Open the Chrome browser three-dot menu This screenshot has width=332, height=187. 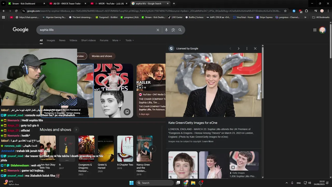(328, 11)
